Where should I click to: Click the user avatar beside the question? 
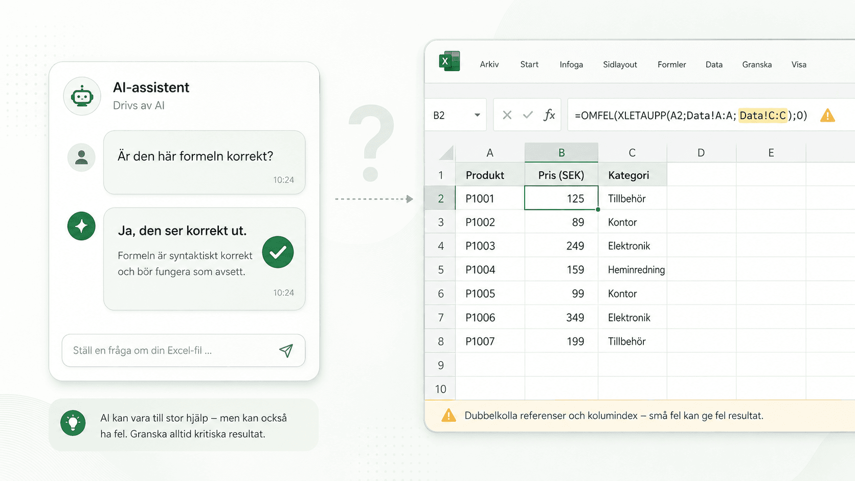[81, 157]
